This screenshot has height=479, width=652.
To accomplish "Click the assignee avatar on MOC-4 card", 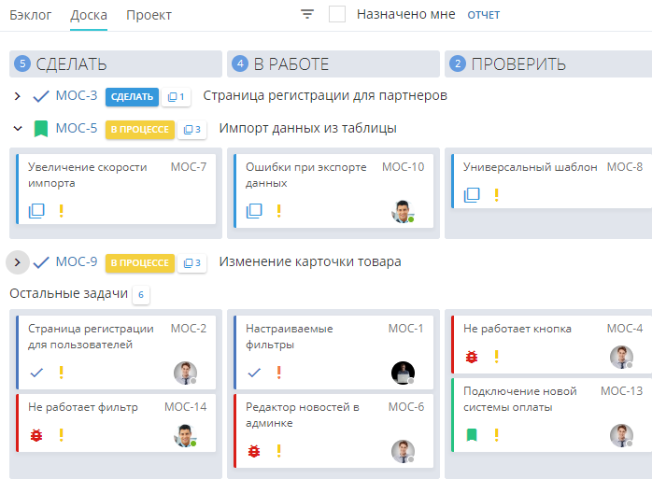I will pos(622,357).
